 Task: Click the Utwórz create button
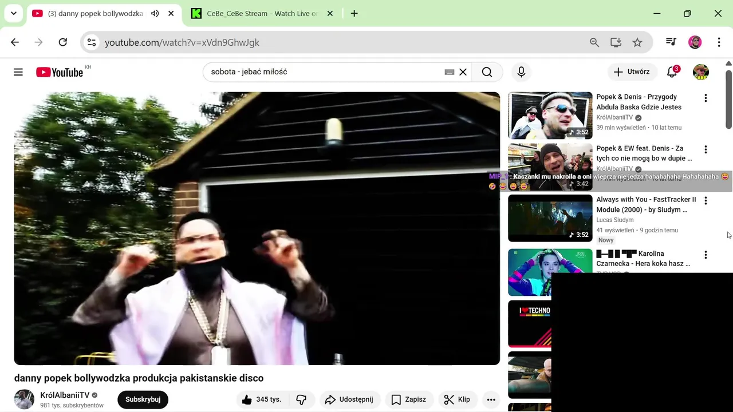632,72
